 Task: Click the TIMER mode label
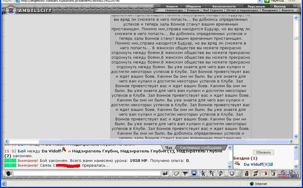pos(293,176)
